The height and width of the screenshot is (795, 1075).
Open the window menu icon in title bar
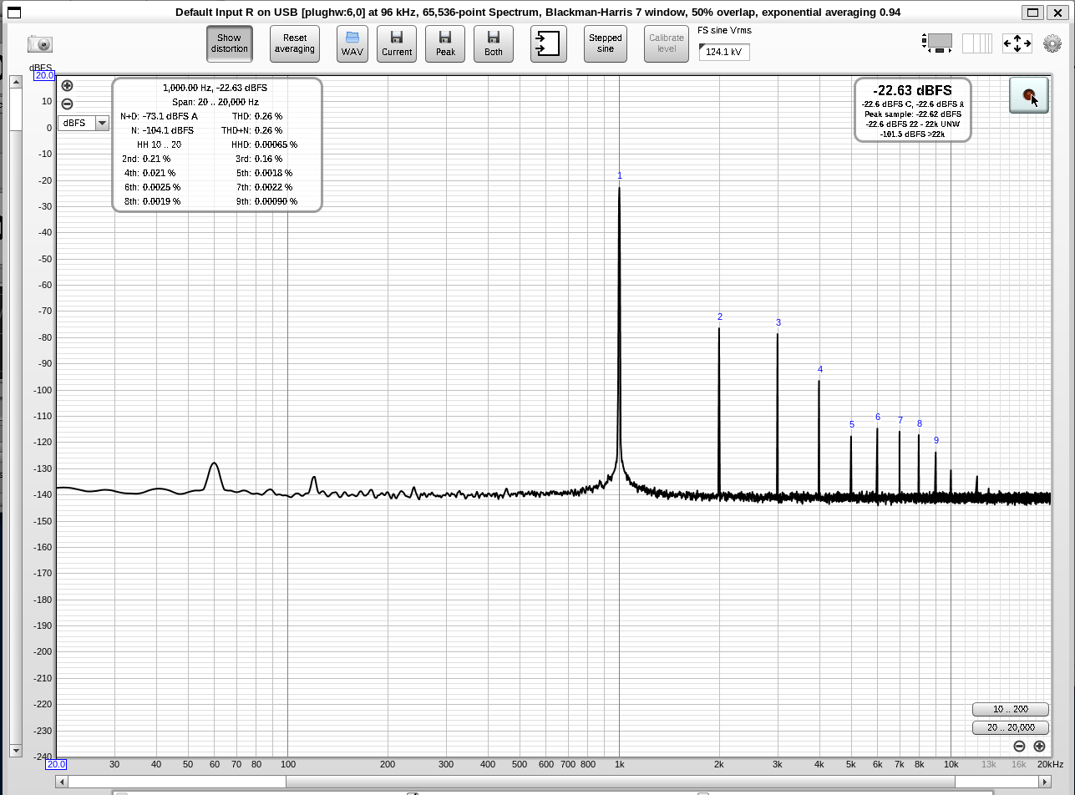(13, 12)
